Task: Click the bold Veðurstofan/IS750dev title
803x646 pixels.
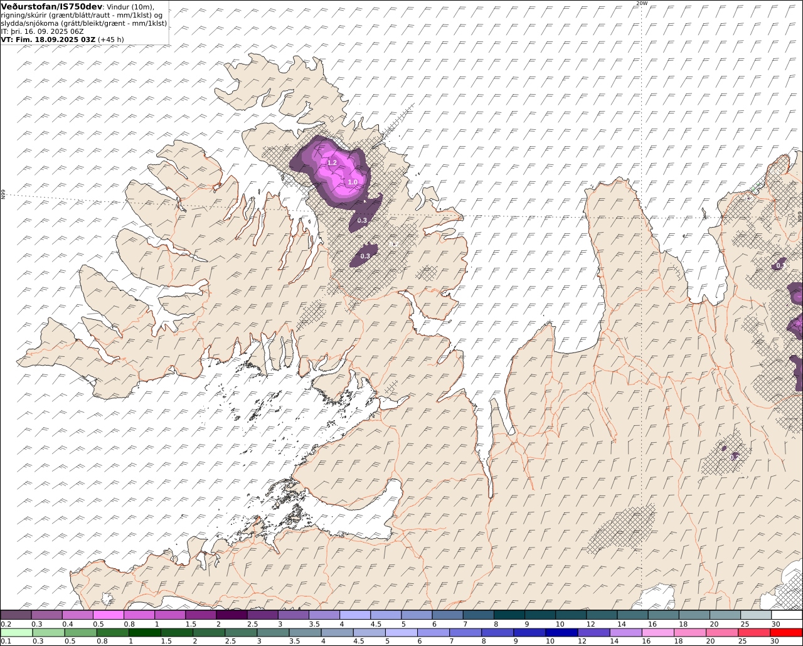Action: point(52,7)
